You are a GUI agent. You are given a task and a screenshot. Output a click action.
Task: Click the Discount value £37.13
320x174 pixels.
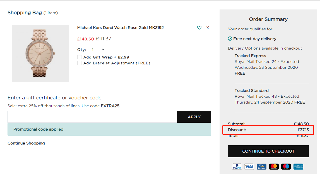click(303, 130)
